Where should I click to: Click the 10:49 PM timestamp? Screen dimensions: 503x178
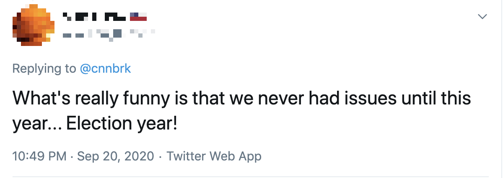coord(40,156)
